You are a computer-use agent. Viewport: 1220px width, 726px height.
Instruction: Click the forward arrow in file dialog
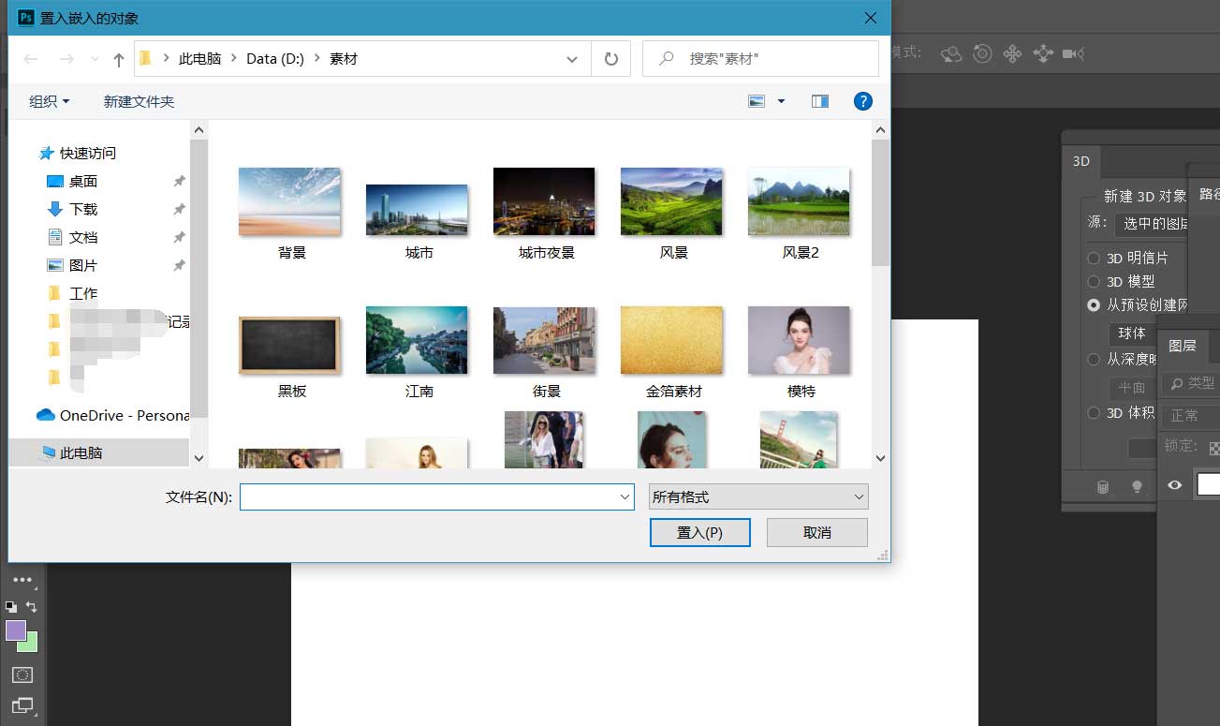(66, 59)
